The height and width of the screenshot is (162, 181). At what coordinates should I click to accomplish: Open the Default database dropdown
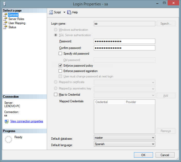tap(124, 138)
